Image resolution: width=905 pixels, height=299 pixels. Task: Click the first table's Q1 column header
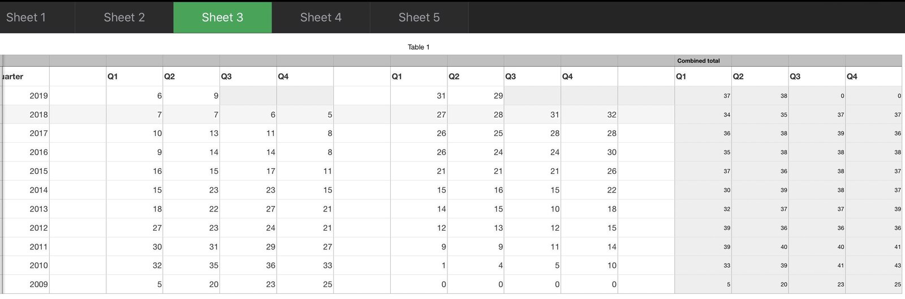135,77
